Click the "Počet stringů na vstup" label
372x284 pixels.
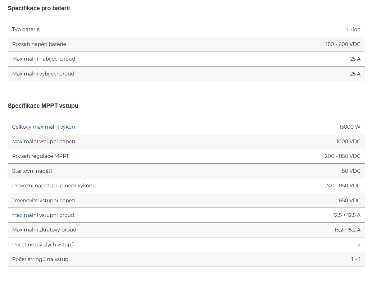click(40, 259)
